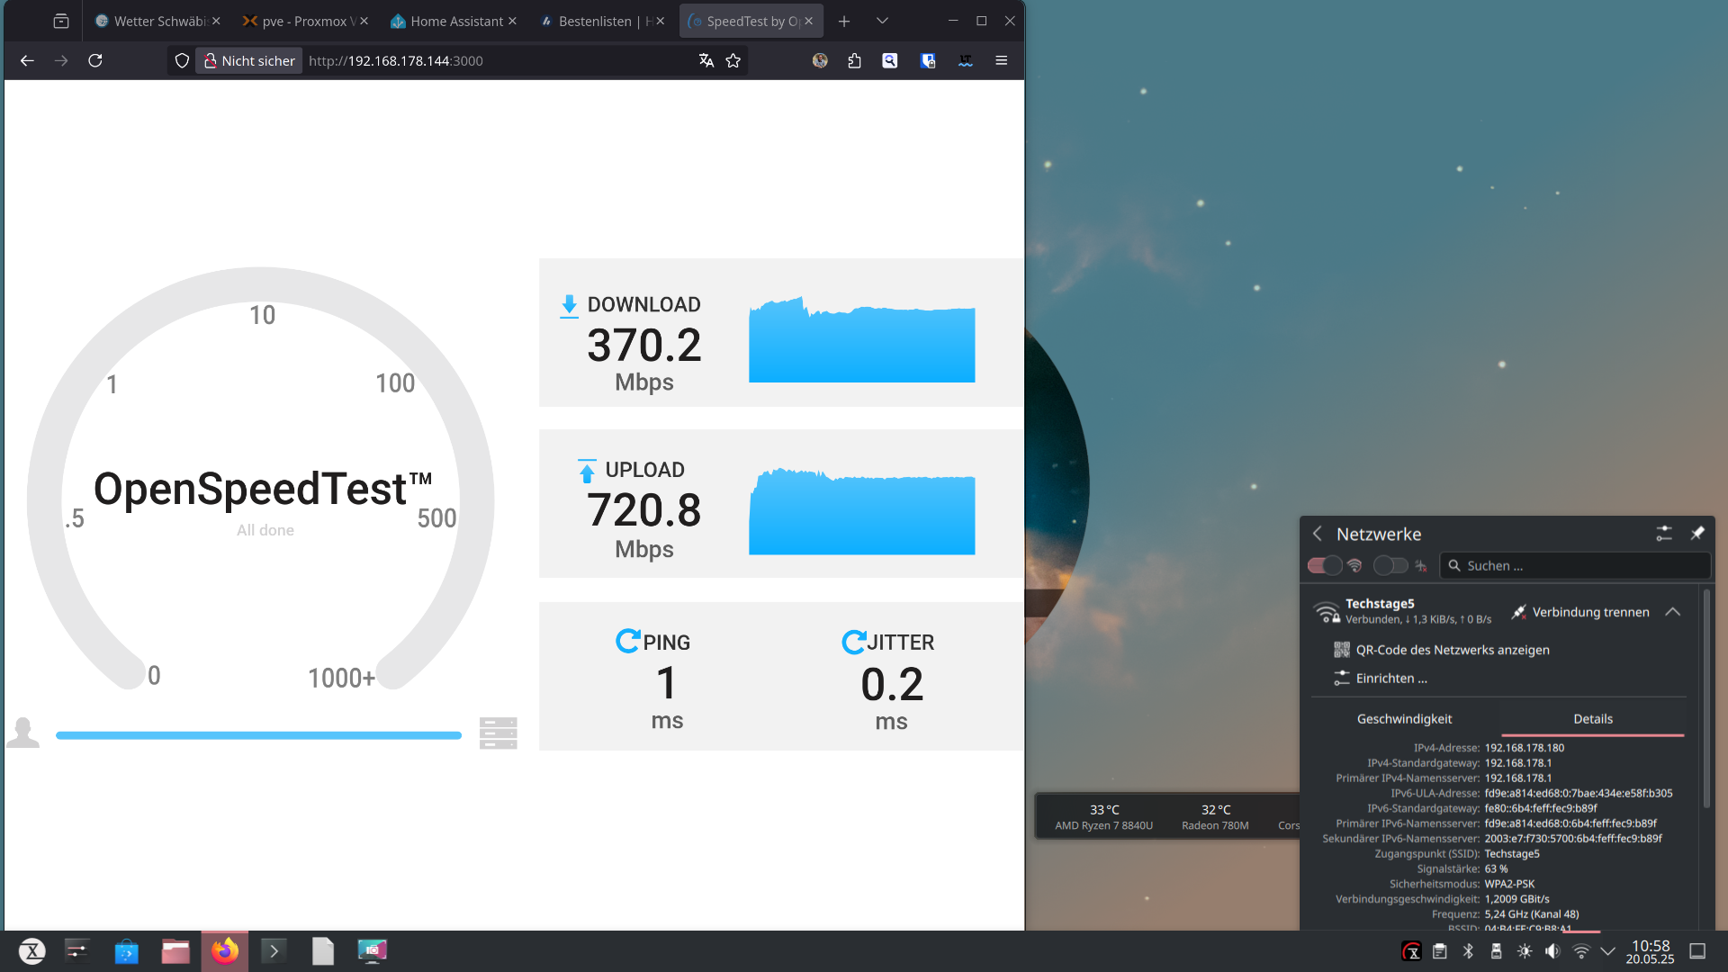Click the magnifier extension icon in toolbar
The width and height of the screenshot is (1728, 972).
click(890, 60)
